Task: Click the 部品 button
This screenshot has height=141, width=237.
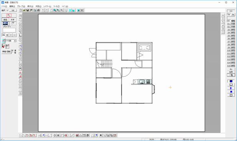Action: coord(5,19)
